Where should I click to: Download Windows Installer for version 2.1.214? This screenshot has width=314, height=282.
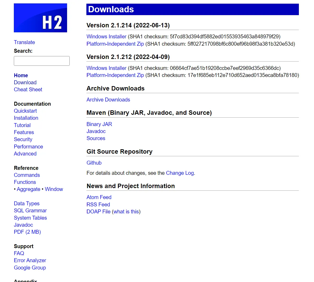pos(106,37)
